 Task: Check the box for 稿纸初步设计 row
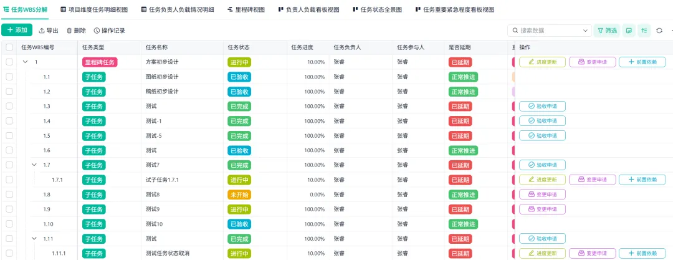click(x=9, y=92)
